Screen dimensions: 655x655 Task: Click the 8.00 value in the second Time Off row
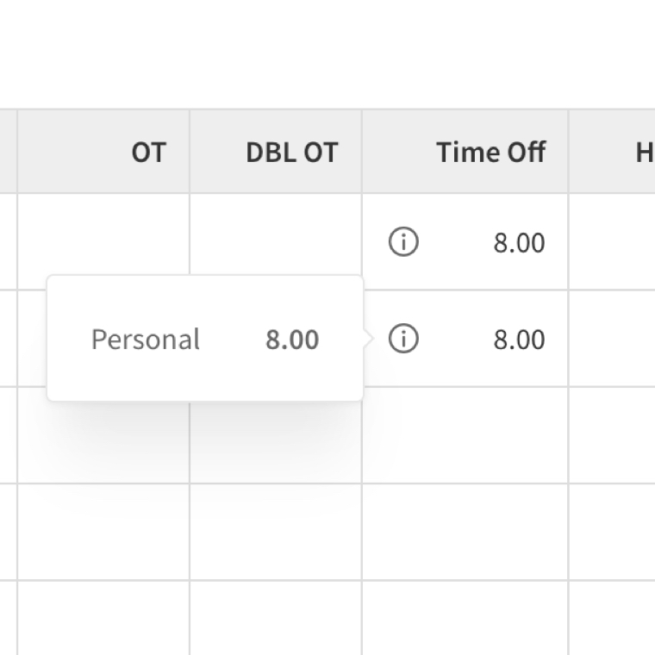[x=519, y=340]
